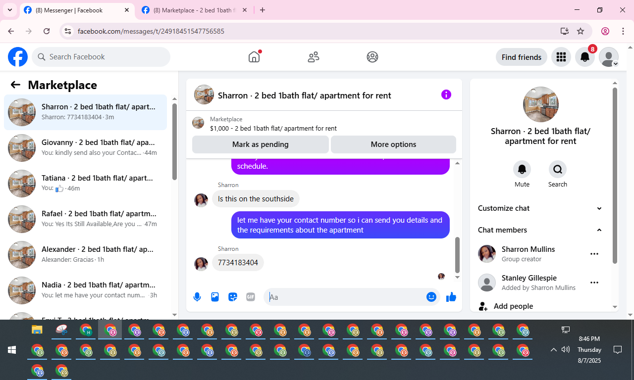
Task: Search in conversation with the magnifier icon
Action: [558, 169]
